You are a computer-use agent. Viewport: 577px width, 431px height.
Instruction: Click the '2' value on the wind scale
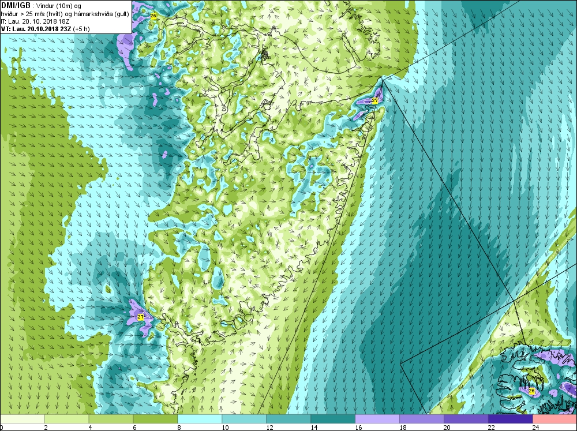tap(46, 428)
